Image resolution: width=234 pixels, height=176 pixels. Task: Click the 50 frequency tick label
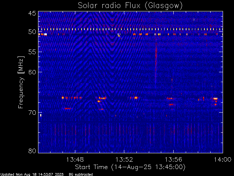coord(32,32)
